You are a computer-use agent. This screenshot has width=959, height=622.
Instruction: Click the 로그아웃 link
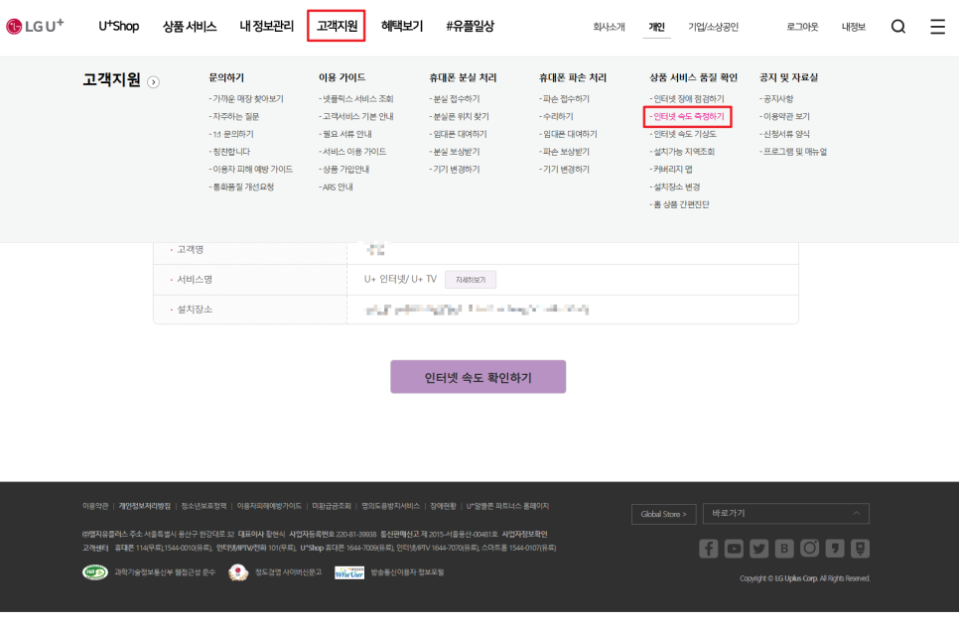tap(802, 27)
